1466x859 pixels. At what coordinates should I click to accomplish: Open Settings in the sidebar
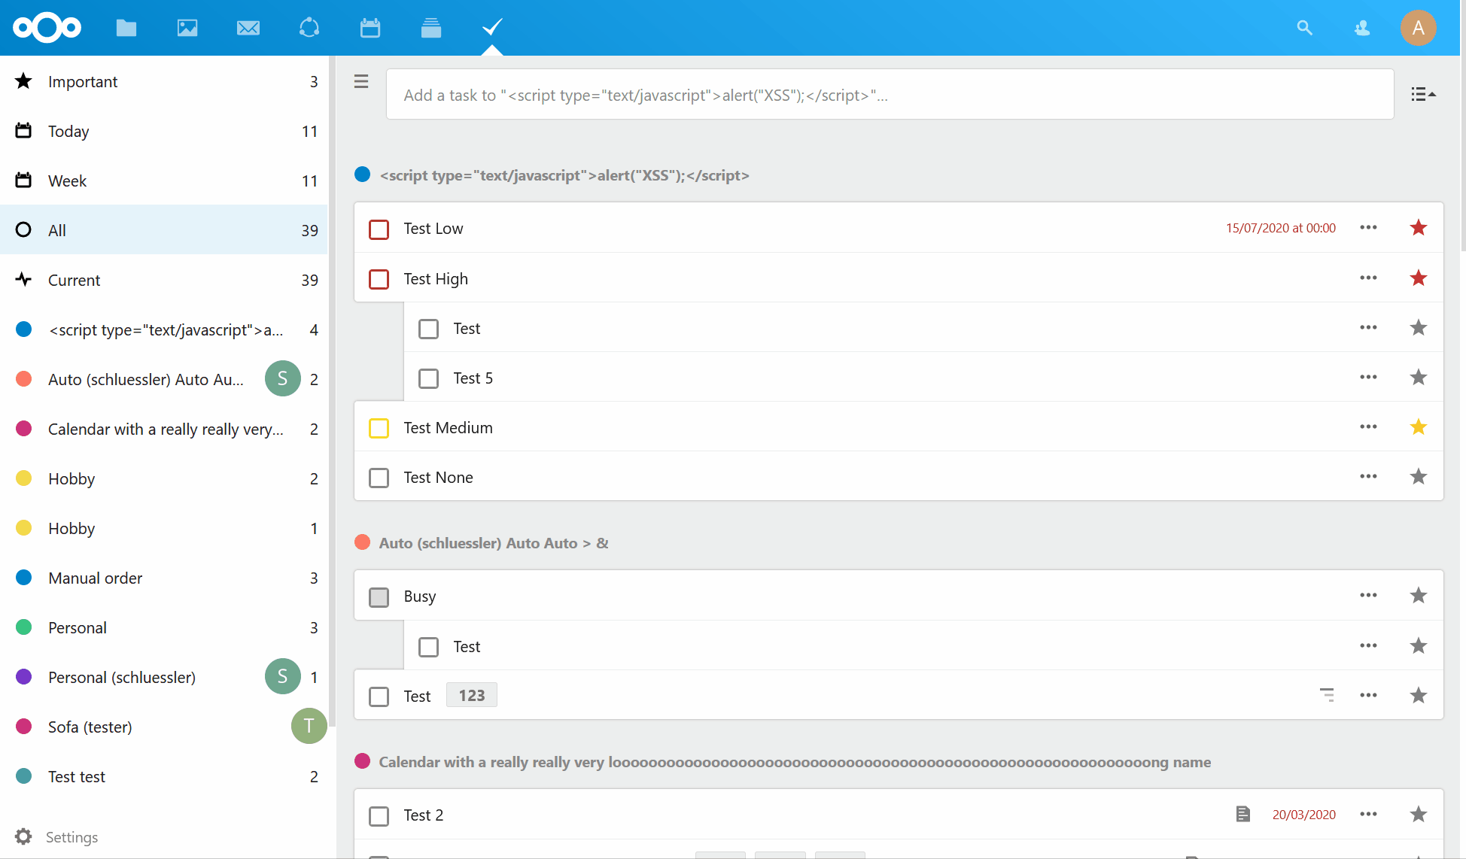[x=71, y=837]
